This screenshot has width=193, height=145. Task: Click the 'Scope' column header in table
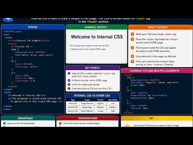tap(87, 100)
